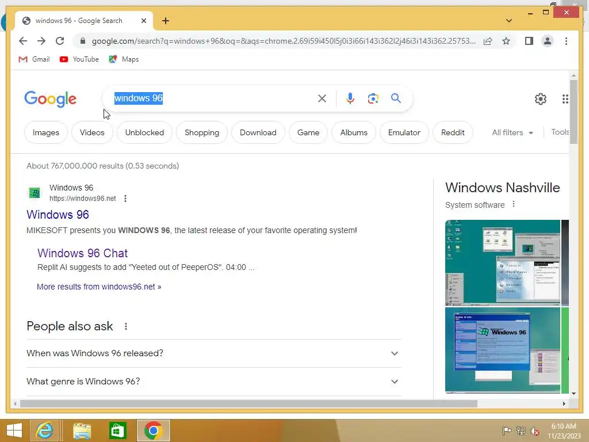Open the blue Windows 96 window thumbnail

[x=503, y=350]
